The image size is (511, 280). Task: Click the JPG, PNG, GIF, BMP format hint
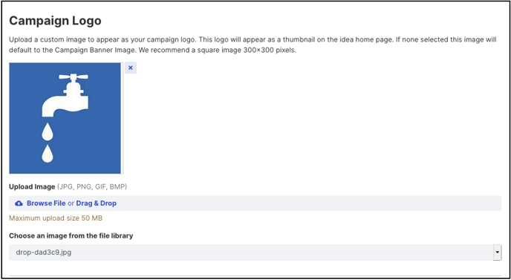tap(92, 186)
